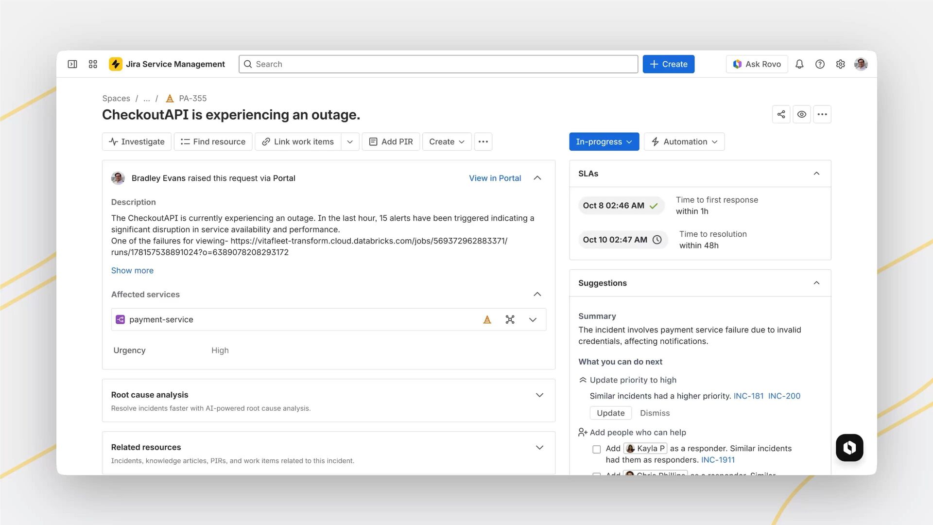Toggle the watch eye icon
Screen dimensions: 933x525
coord(802,114)
